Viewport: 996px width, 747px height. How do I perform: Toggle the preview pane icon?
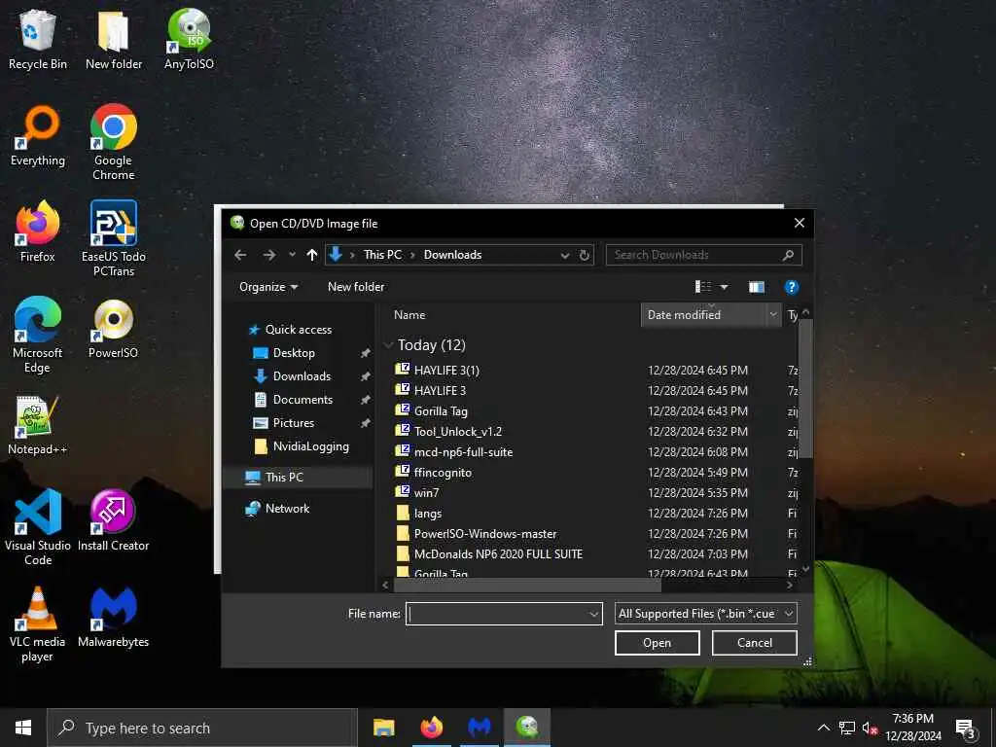click(757, 287)
